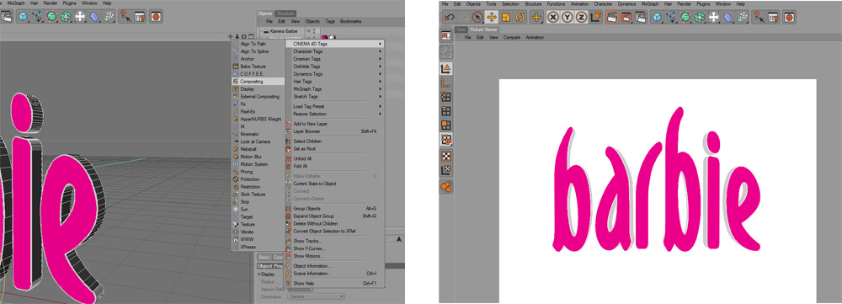Open the View tab beside Picture Viewer

[461, 29]
